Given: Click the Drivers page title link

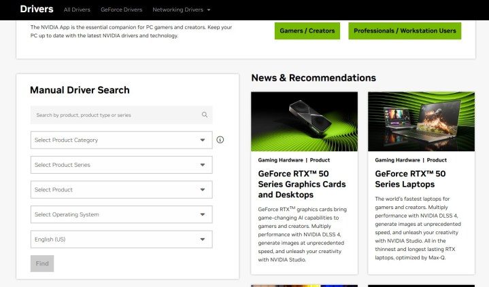Looking at the screenshot, I should 36,9.
